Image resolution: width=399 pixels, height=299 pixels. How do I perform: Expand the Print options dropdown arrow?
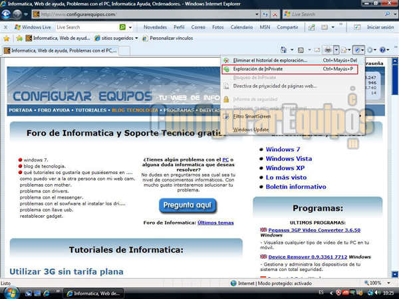click(336, 50)
